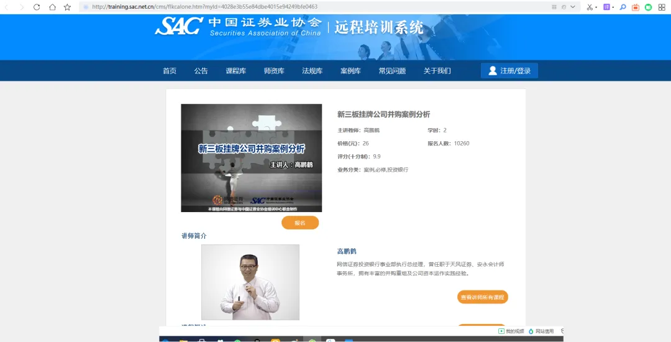This screenshot has height=342, width=671.
Task: Click the course title 新三板挂牌公司并购案例分析
Action: tap(383, 114)
